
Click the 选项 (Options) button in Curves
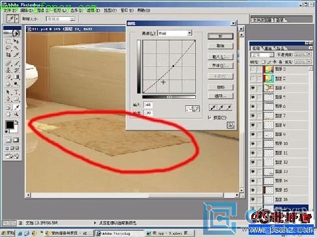[x=221, y=96]
